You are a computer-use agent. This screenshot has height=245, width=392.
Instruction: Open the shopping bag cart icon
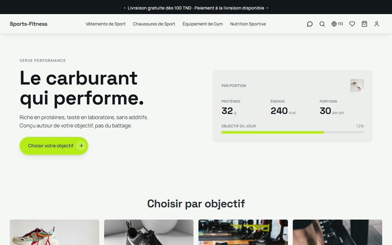pyautogui.click(x=364, y=24)
